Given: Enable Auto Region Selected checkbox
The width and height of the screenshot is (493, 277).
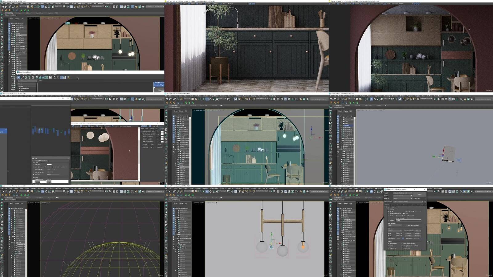Looking at the screenshot, I should click(407, 225).
